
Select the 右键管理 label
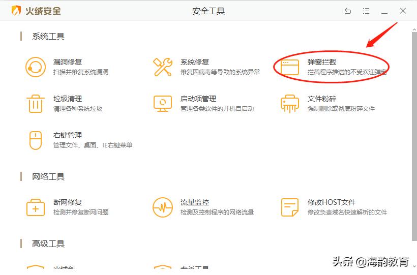(x=68, y=135)
